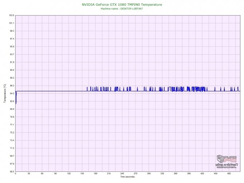The height and width of the screenshot is (183, 244).
Task: Click the 330 seconds tick label
Action: [x=162, y=174]
